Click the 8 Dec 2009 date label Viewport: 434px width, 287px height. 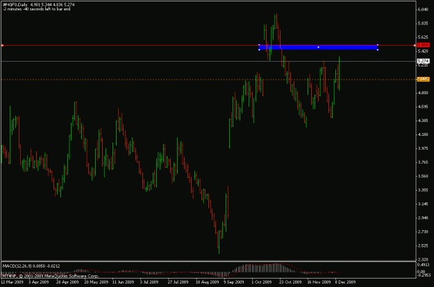[x=345, y=282]
